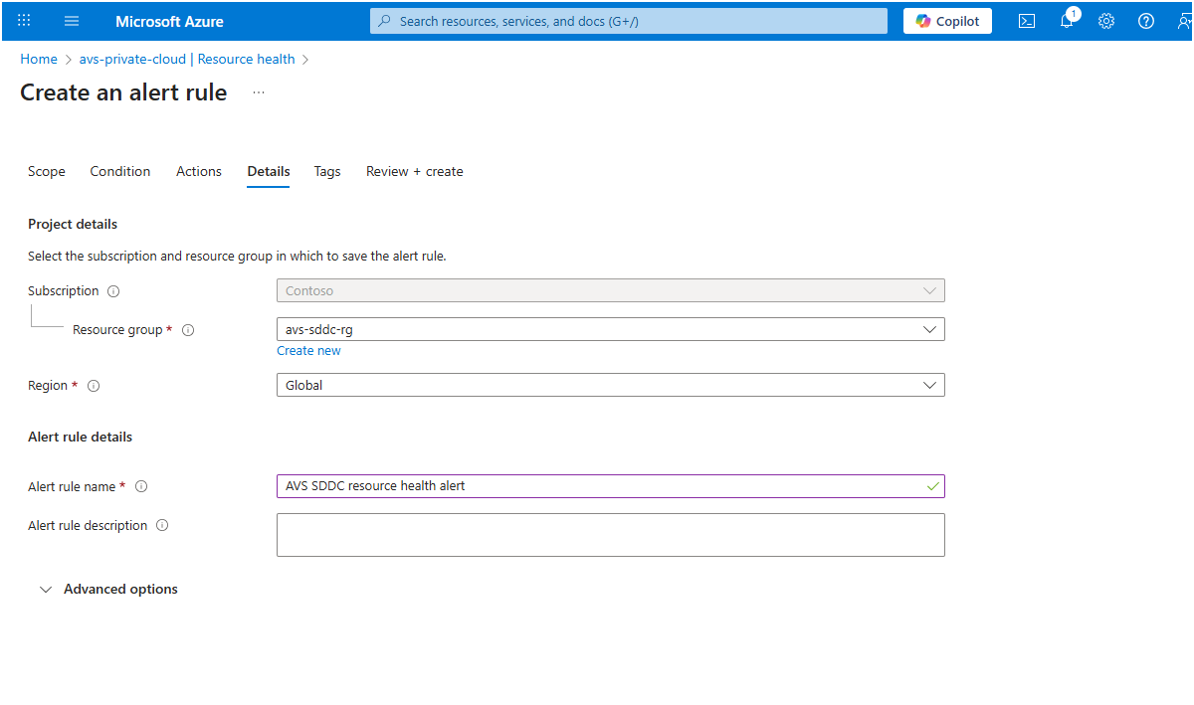Open the ellipsis menu next to page title
The image size is (1194, 705).
(259, 92)
